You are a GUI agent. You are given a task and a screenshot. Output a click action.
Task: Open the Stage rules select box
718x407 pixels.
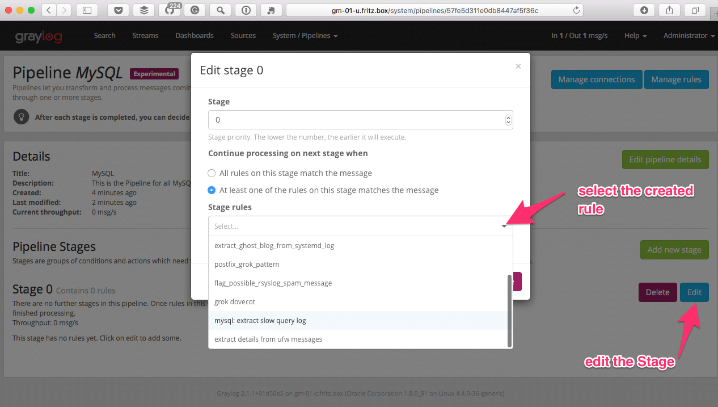tap(360, 226)
